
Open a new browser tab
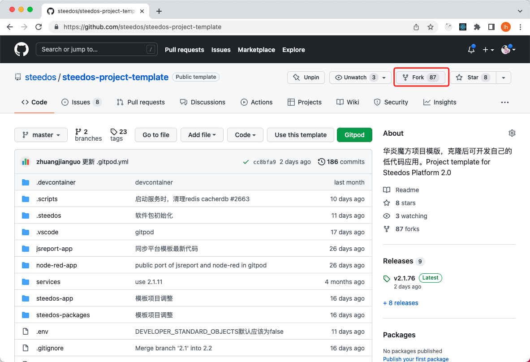[x=159, y=11]
